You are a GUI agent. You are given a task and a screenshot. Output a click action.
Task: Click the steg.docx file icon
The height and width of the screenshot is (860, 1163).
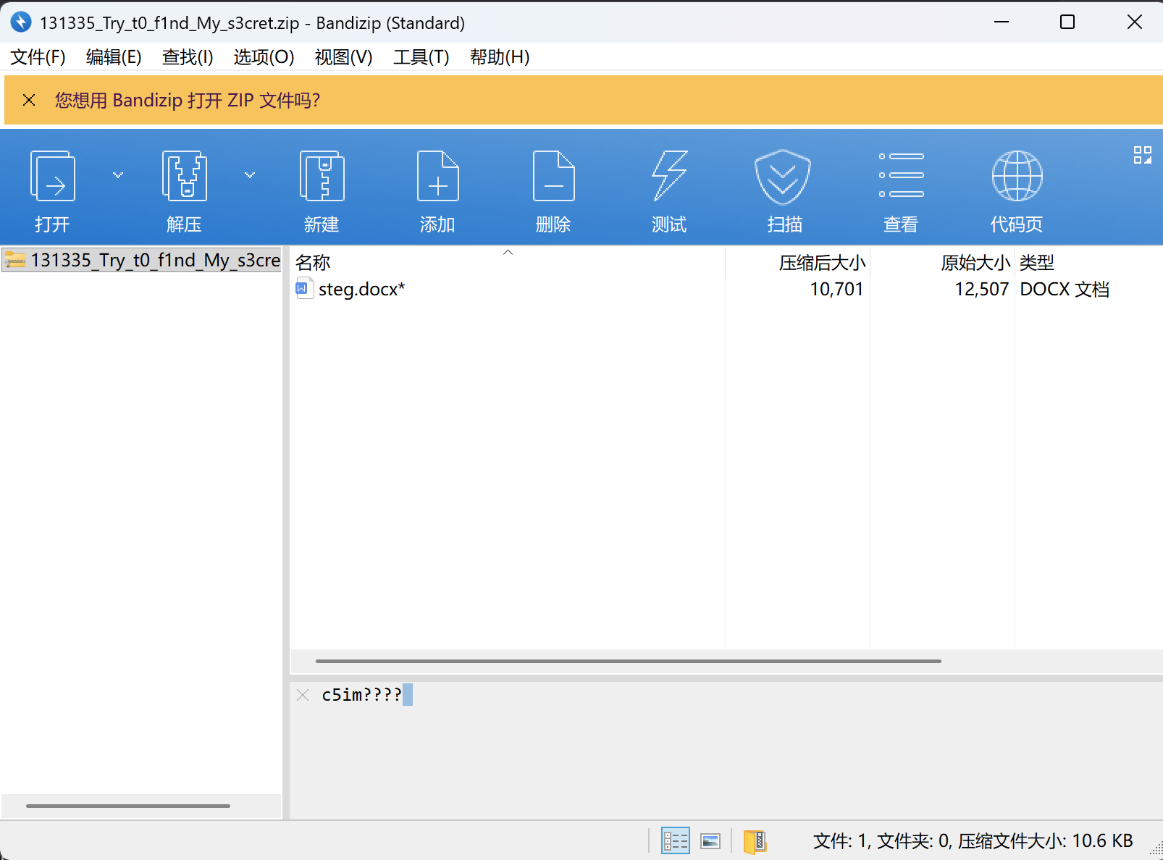tap(305, 289)
